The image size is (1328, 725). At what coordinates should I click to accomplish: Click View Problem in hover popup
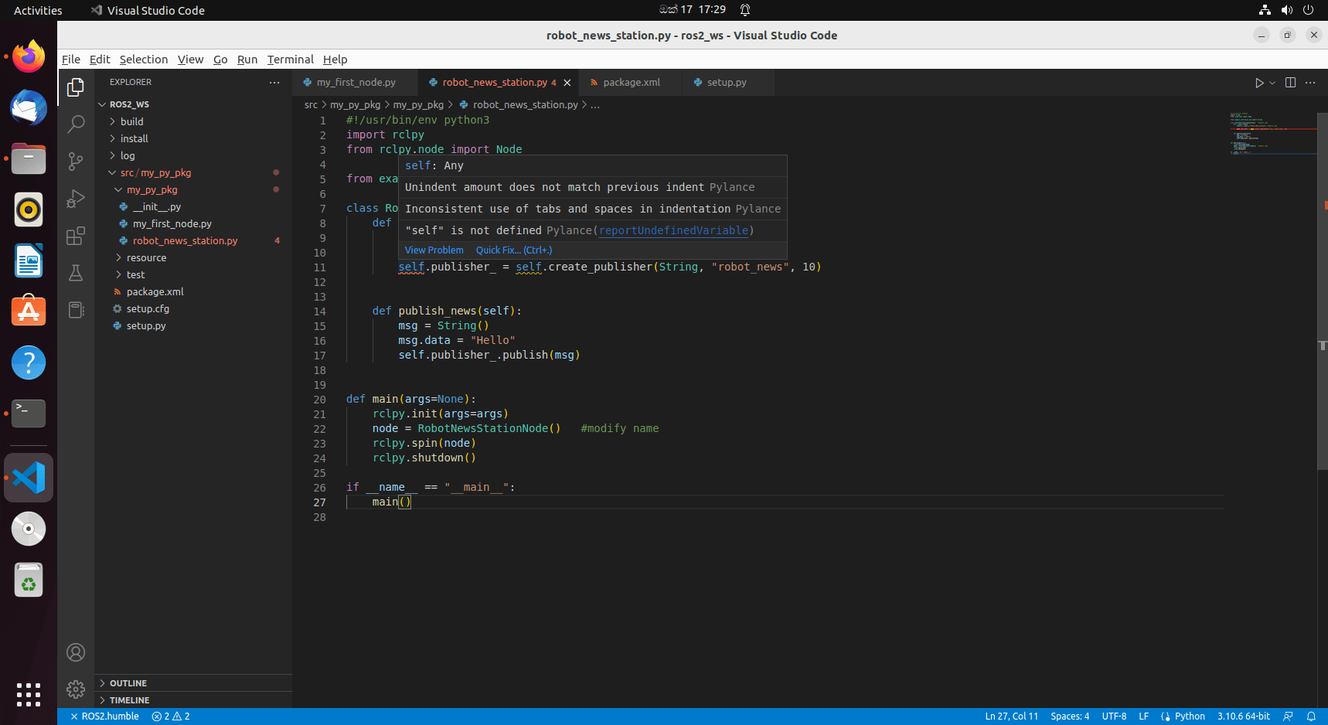(x=434, y=250)
